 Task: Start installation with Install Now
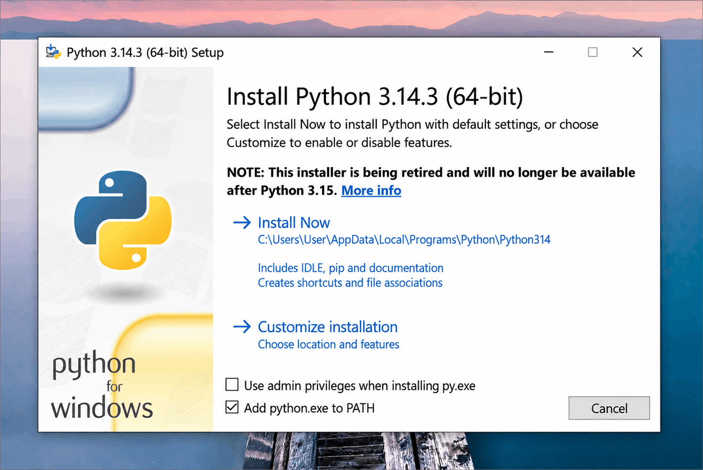pos(294,222)
